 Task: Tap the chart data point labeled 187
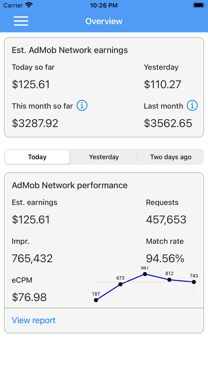[x=96, y=300]
